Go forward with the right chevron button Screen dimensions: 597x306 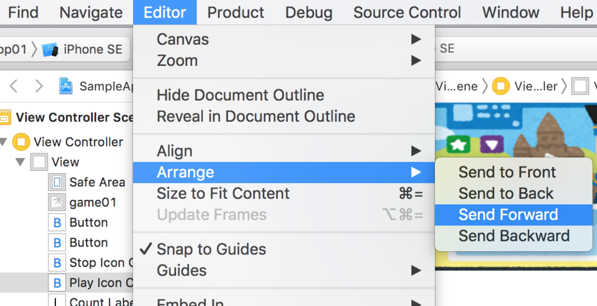(x=39, y=86)
